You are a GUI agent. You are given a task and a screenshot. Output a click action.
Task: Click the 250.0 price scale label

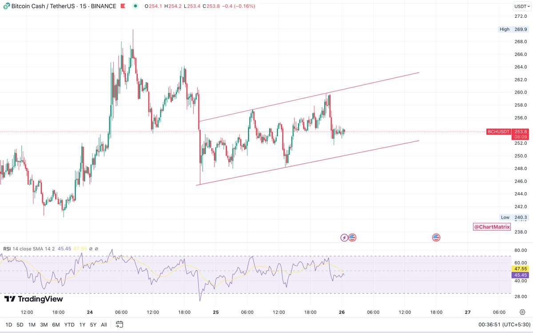[x=521, y=156]
